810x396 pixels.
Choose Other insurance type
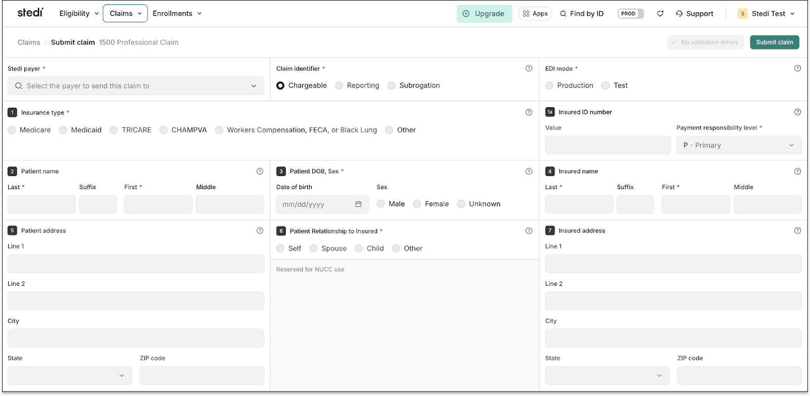389,130
